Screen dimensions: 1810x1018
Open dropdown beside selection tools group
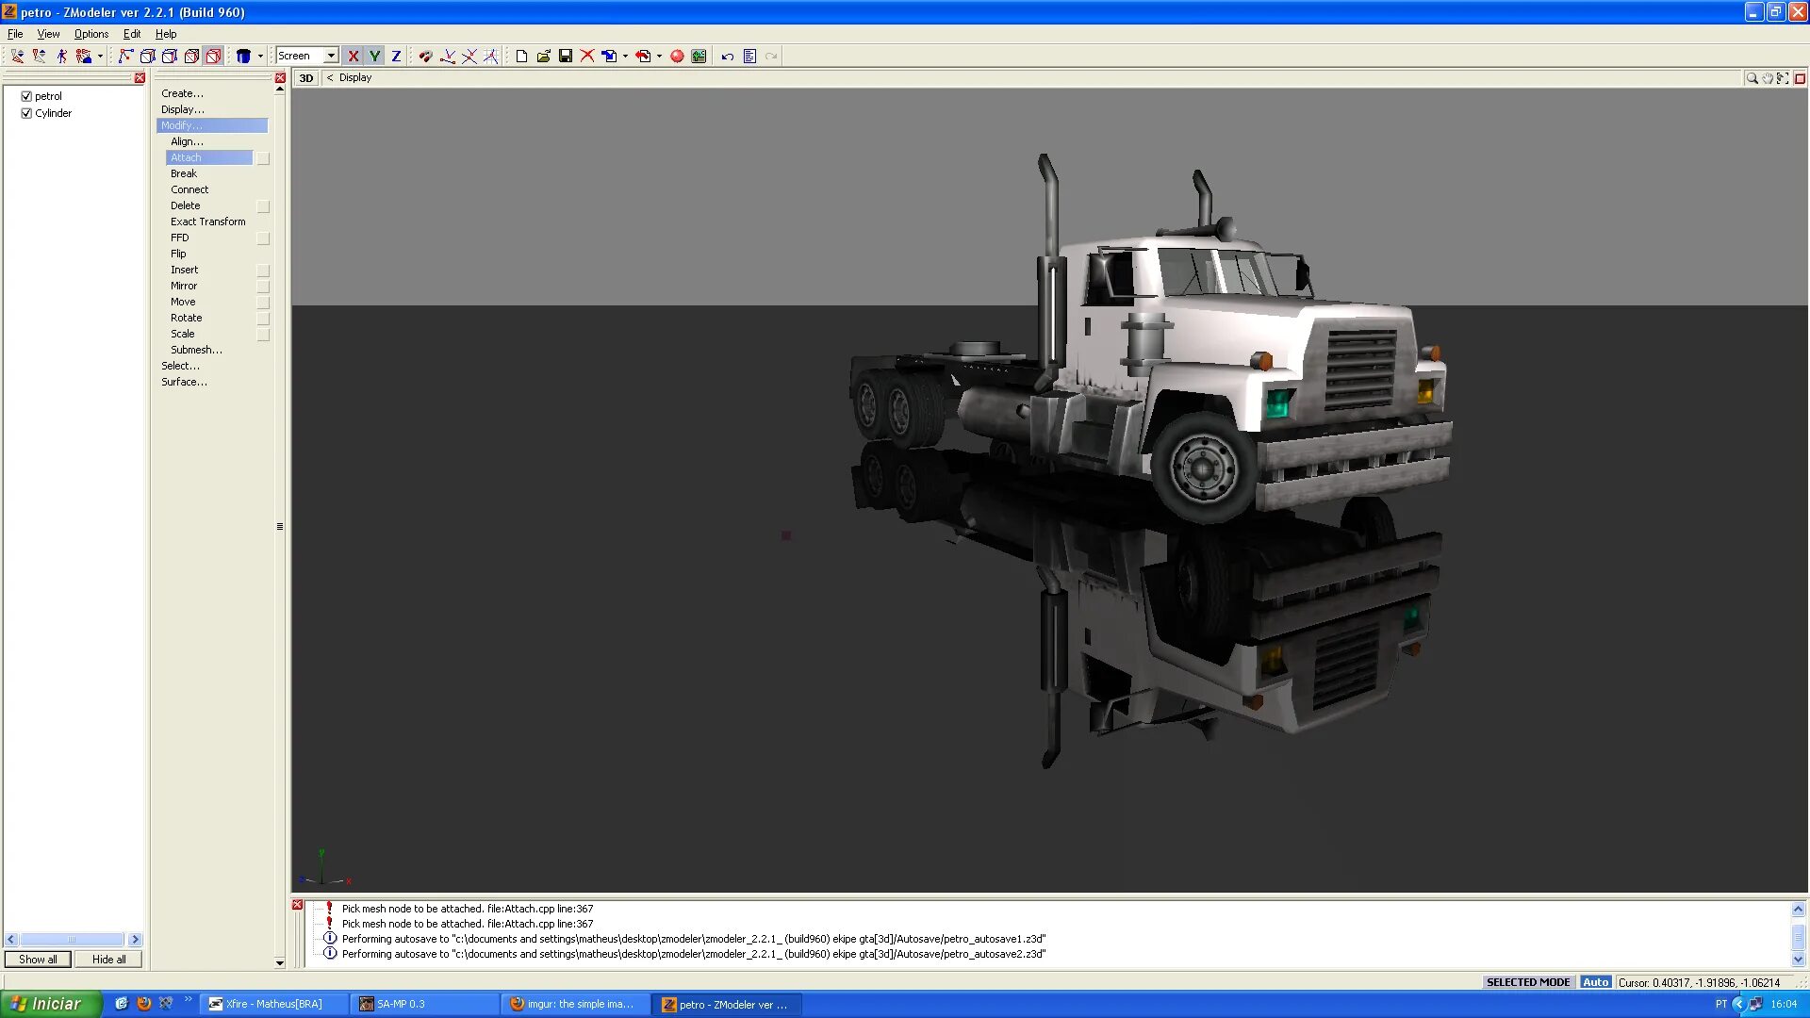click(x=100, y=57)
